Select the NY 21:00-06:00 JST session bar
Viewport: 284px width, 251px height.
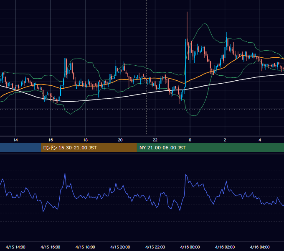point(210,148)
